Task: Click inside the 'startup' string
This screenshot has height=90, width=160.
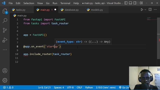Action: [x=52, y=46]
